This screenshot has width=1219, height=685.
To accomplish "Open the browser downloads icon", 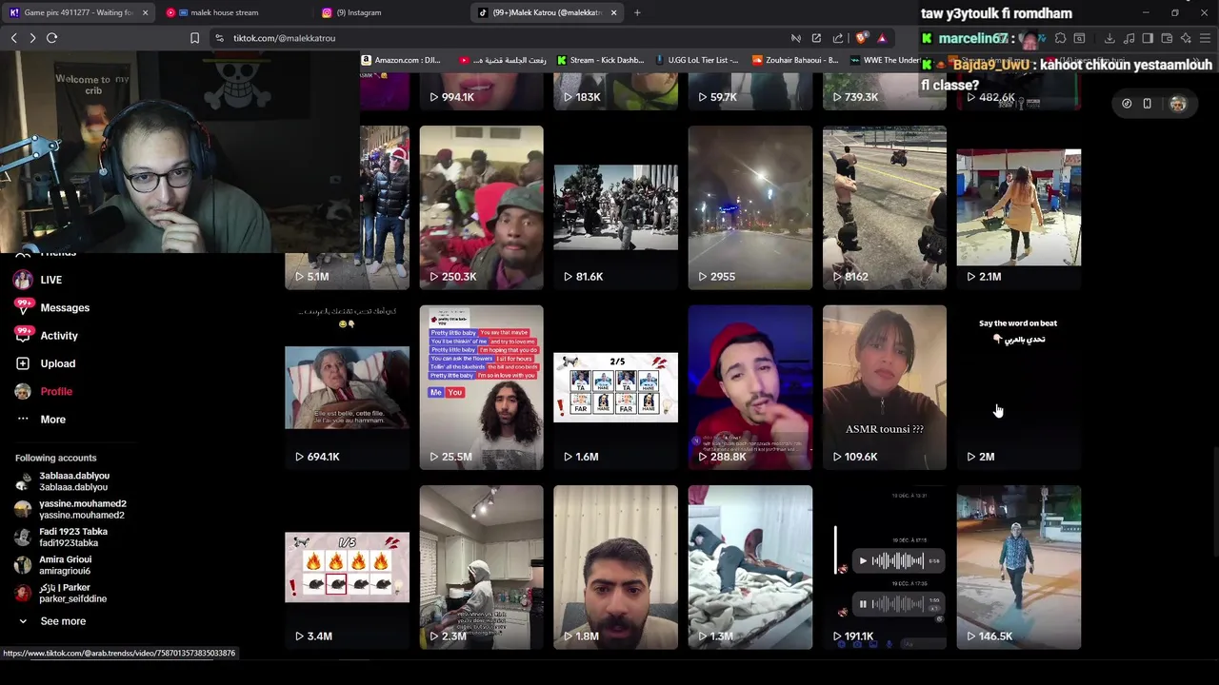I will point(1109,38).
